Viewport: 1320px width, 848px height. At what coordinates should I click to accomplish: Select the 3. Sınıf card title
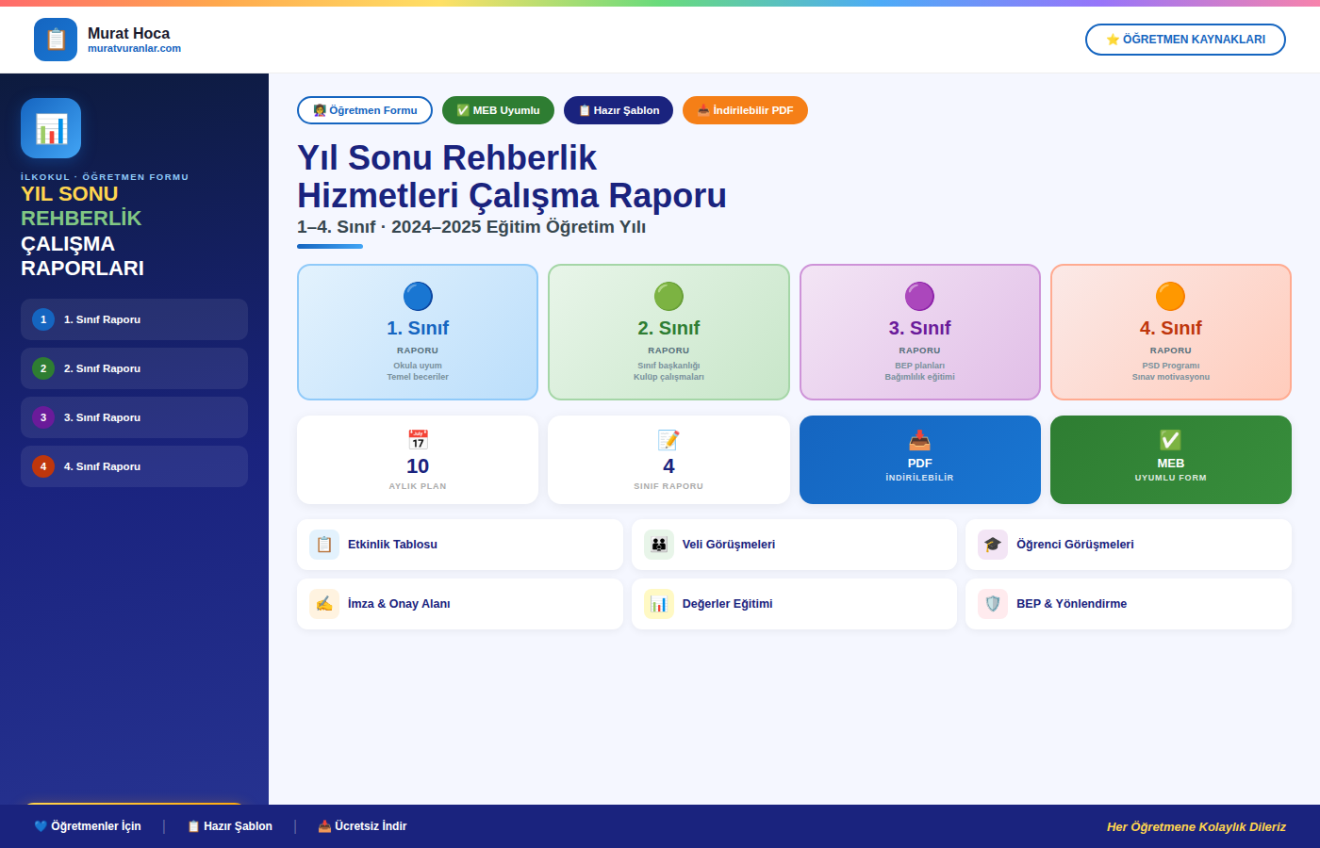click(x=919, y=328)
